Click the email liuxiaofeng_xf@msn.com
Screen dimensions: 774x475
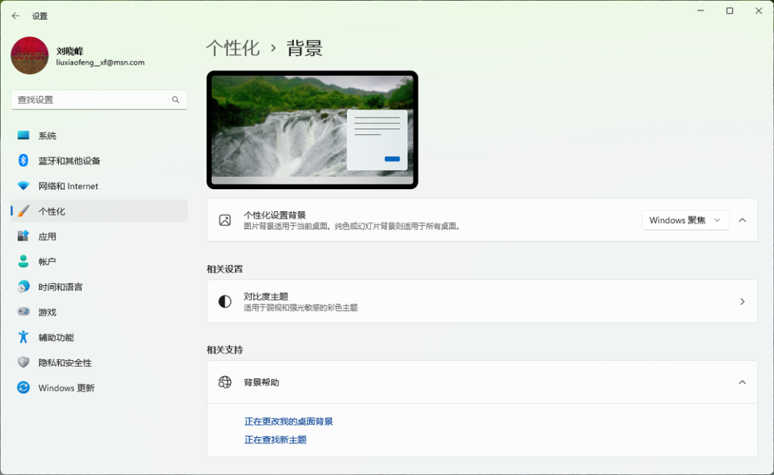tap(100, 62)
